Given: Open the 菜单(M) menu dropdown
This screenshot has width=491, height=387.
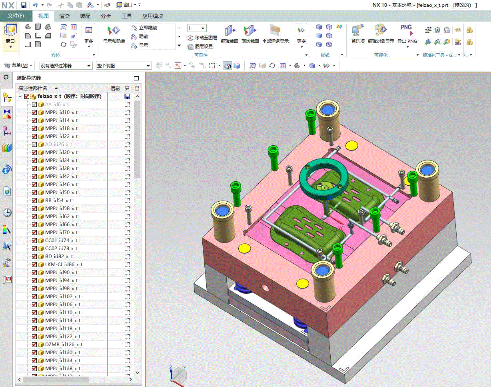Looking at the screenshot, I should 18,66.
